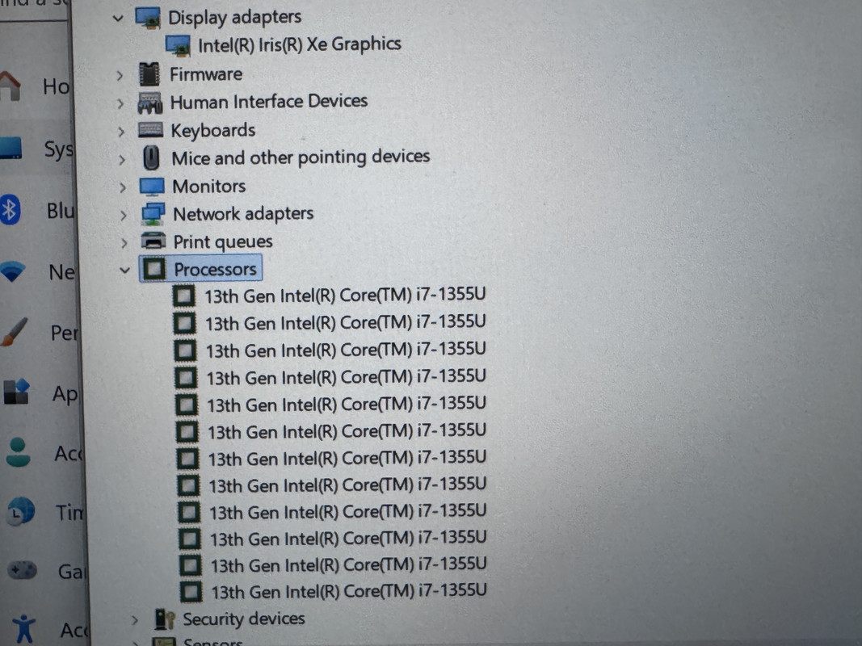This screenshot has height=646, width=862.
Task: Select the Processors label
Action: click(215, 269)
